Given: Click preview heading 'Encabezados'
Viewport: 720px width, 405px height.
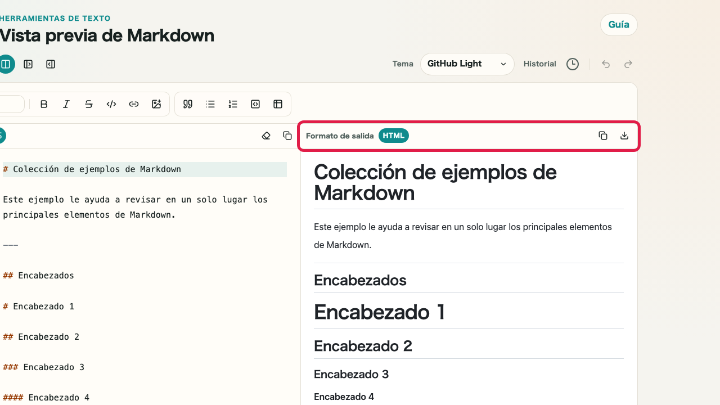Looking at the screenshot, I should pos(360,280).
